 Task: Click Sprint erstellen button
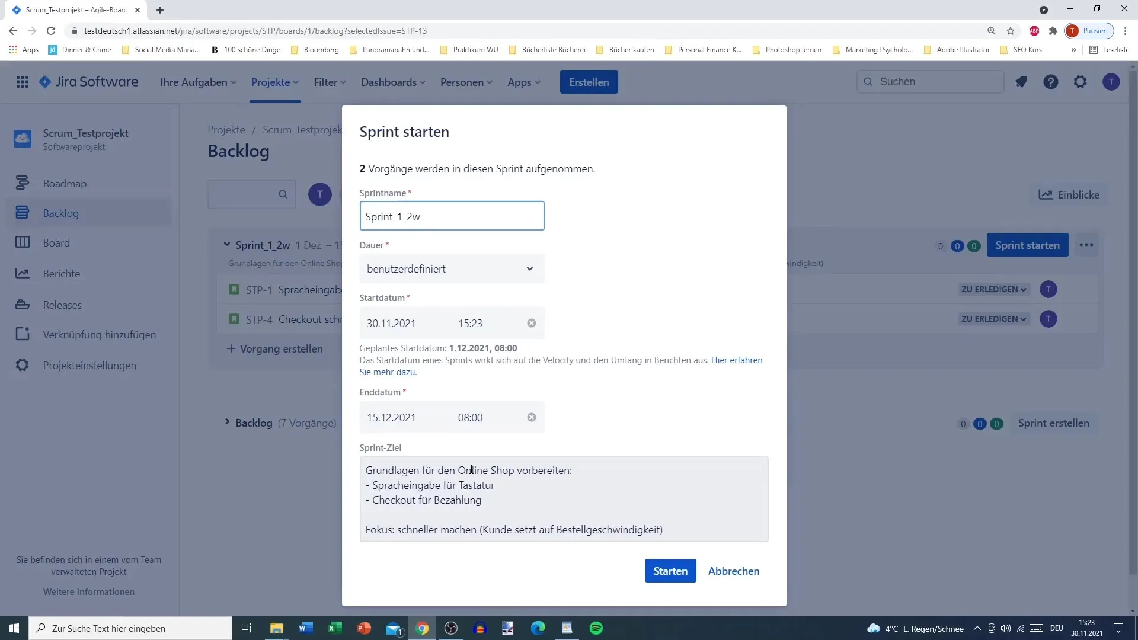[1053, 423]
